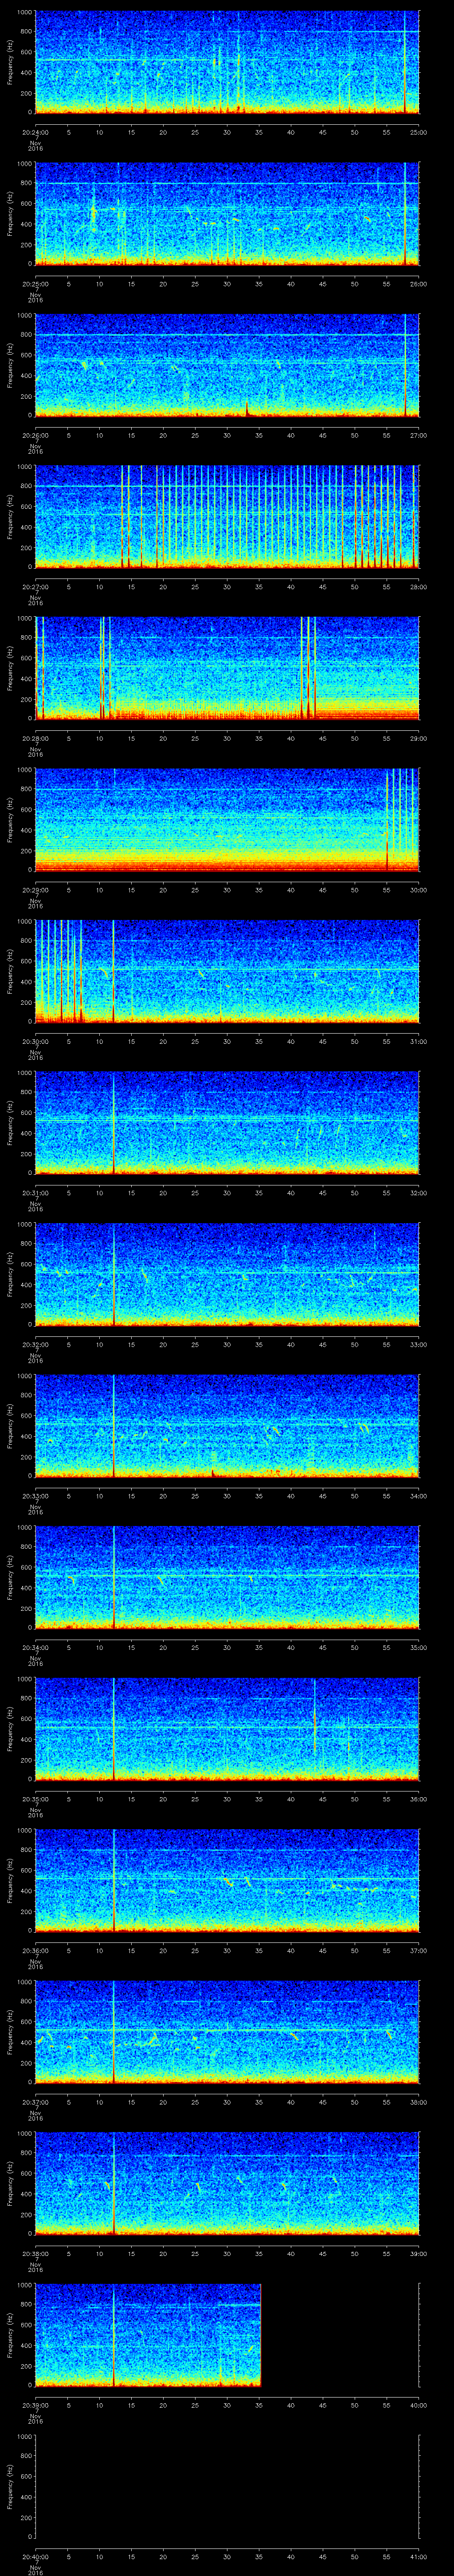Select the '31:00' end time label
This screenshot has width=454, height=2576.
tap(419, 1041)
